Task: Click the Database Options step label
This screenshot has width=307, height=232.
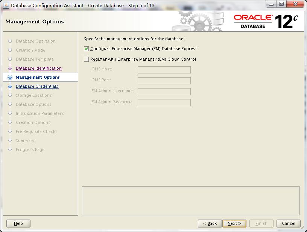Action: pos(33,104)
